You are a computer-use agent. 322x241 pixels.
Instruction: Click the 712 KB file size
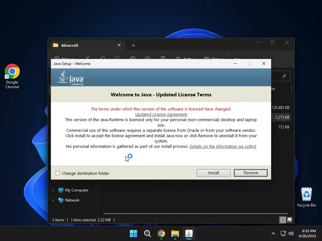pyautogui.click(x=284, y=127)
